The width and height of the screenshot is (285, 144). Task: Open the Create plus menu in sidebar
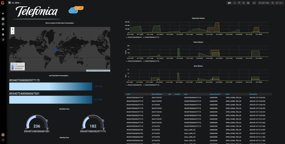coord(3,13)
